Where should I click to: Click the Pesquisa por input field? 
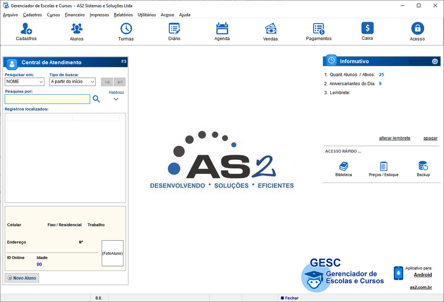47,99
